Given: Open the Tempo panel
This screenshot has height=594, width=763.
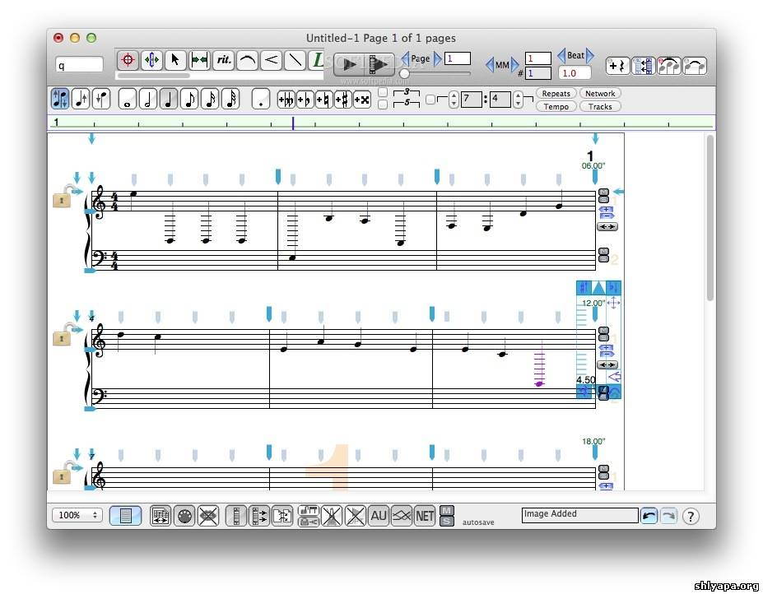Looking at the screenshot, I should click(556, 106).
